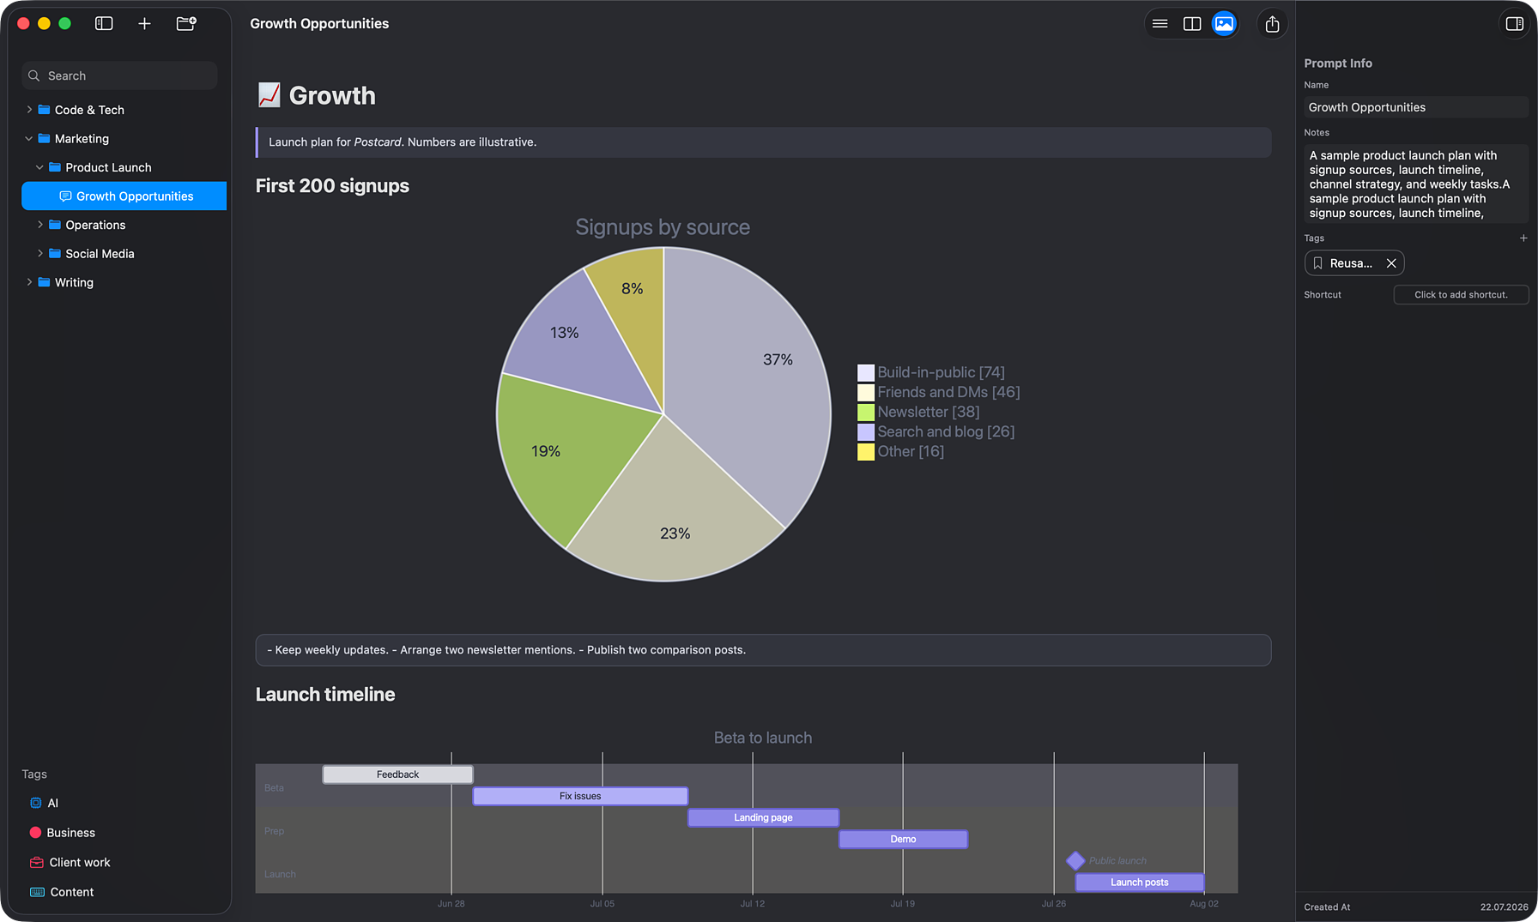
Task: Click the plus icon for new prompt
Action: pos(144,24)
